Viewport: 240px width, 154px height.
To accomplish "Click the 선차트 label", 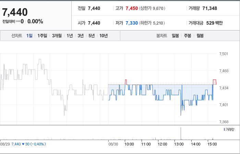I will [x=17, y=36].
